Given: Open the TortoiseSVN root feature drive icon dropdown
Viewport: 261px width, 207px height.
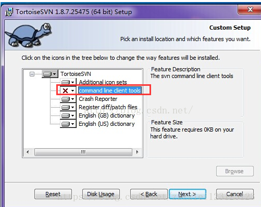Looking at the screenshot, I should click(49, 74).
